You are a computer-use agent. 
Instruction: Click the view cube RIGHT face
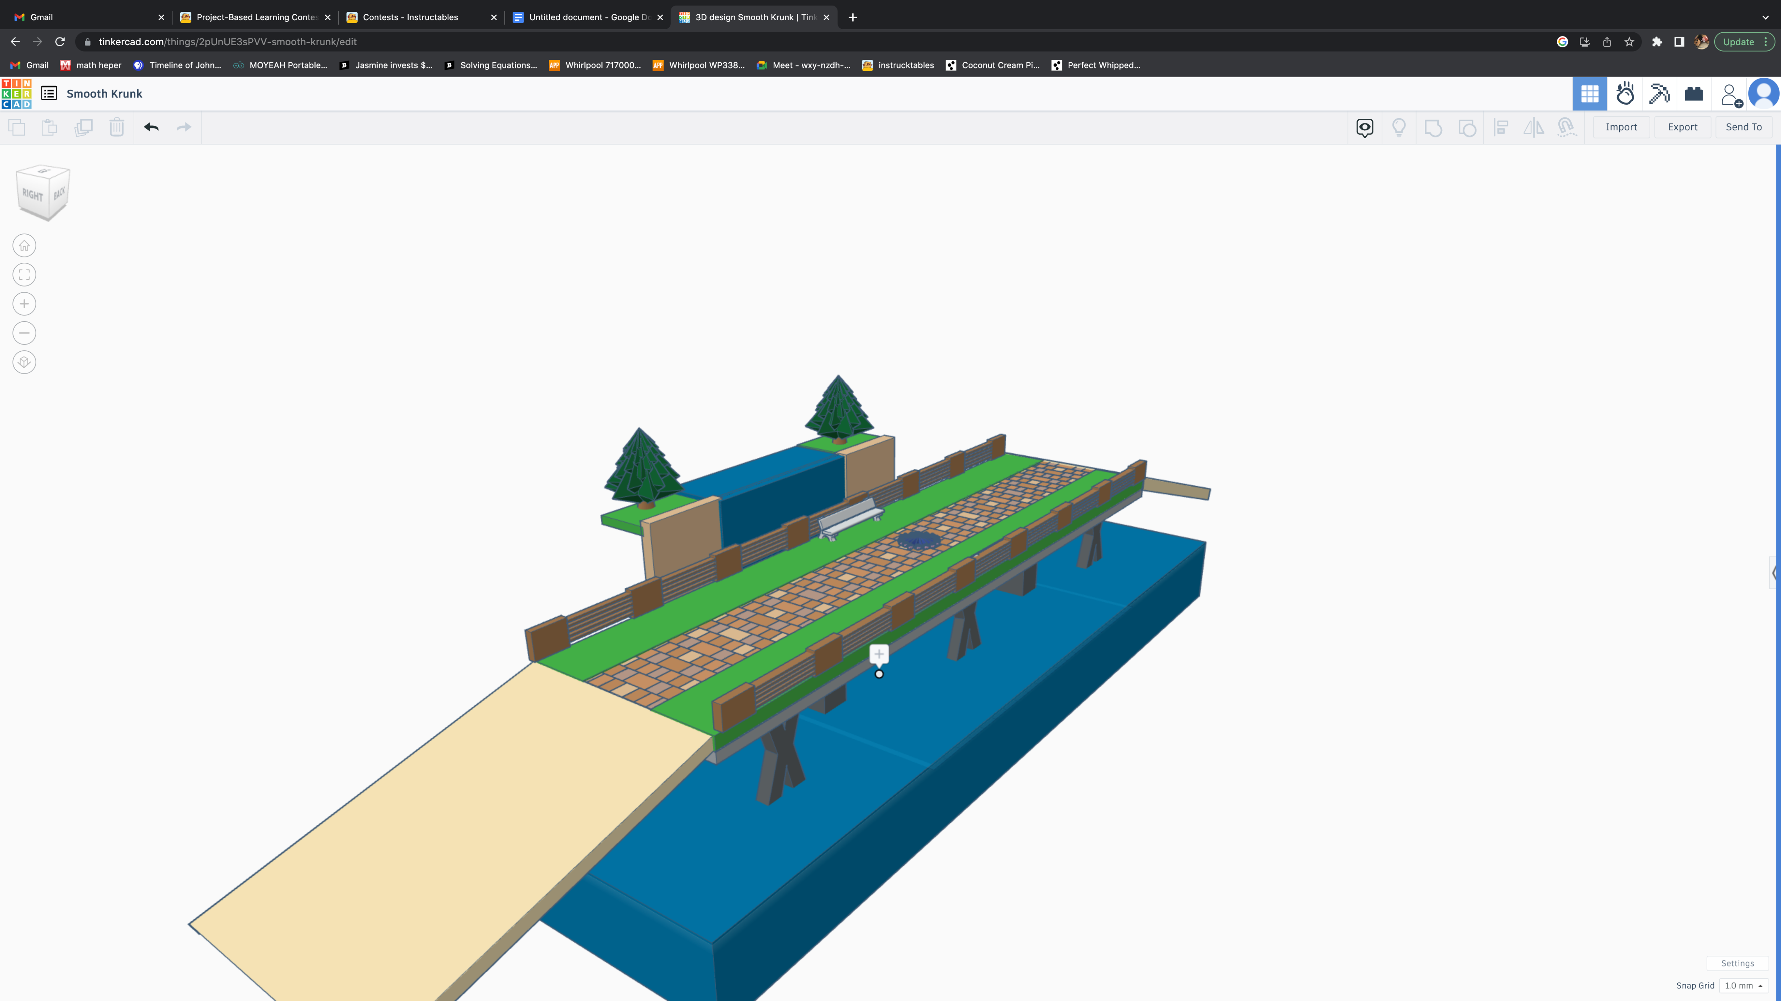pyautogui.click(x=32, y=195)
